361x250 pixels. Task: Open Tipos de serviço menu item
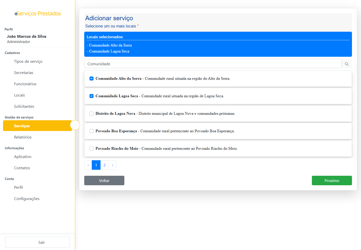pos(28,61)
